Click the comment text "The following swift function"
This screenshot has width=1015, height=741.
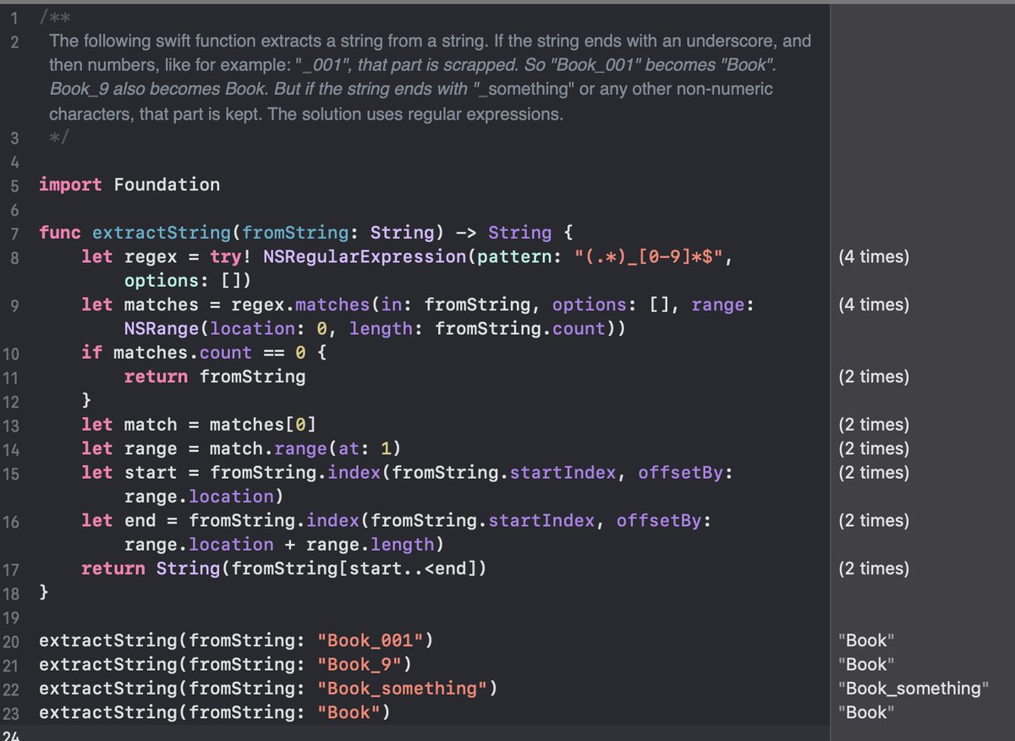pos(142,40)
